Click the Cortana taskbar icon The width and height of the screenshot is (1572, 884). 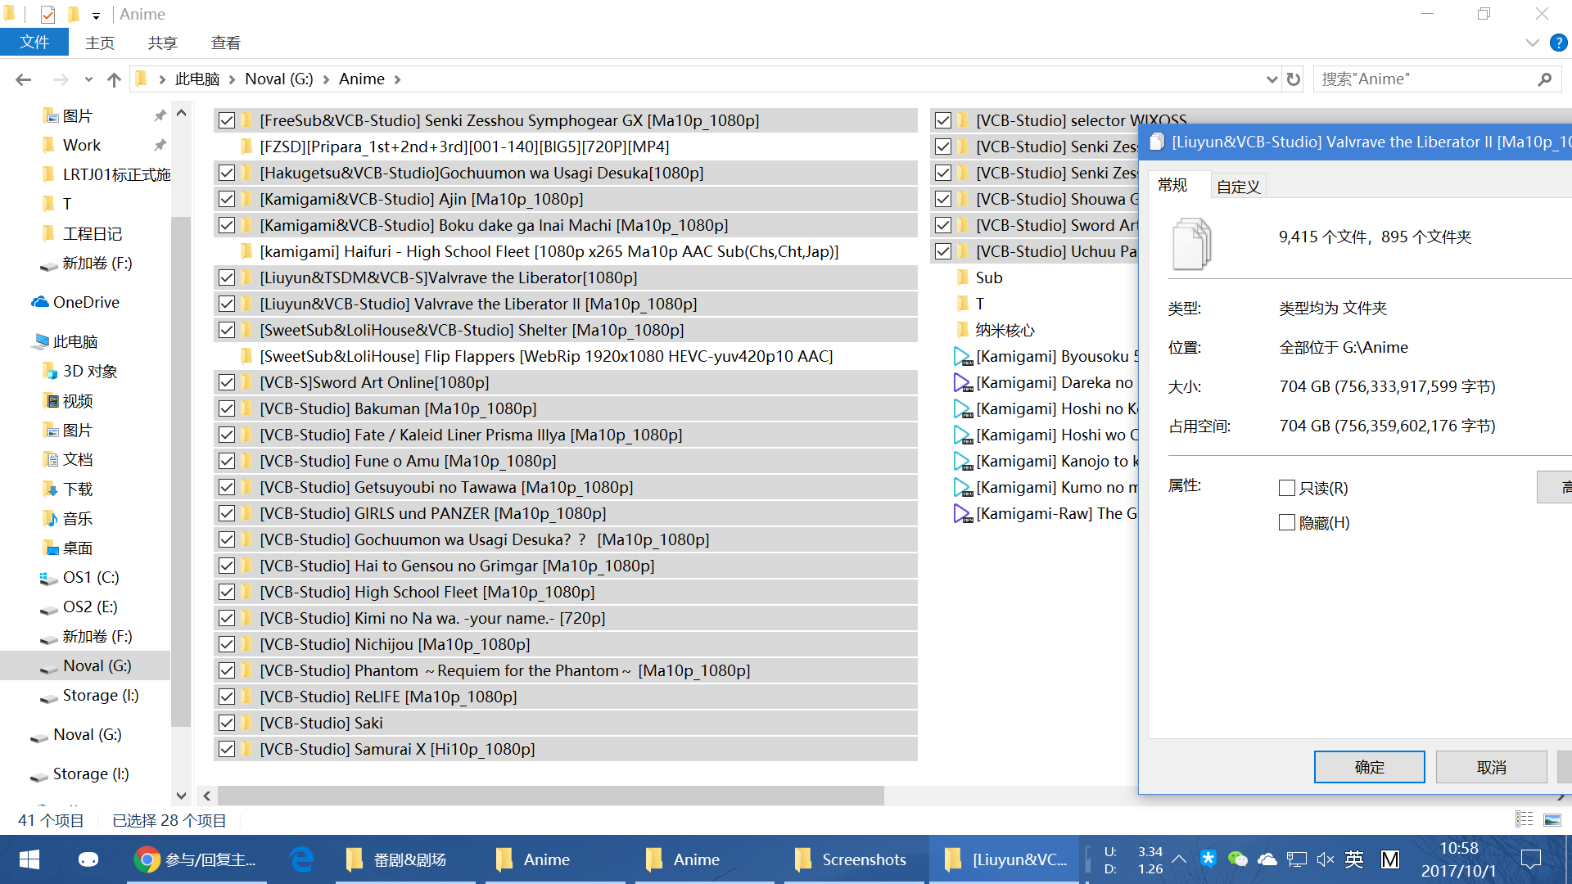pos(88,859)
